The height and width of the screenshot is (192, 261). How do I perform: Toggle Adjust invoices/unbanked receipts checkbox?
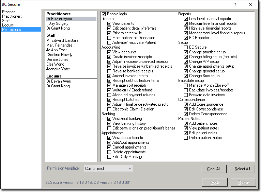109,62
